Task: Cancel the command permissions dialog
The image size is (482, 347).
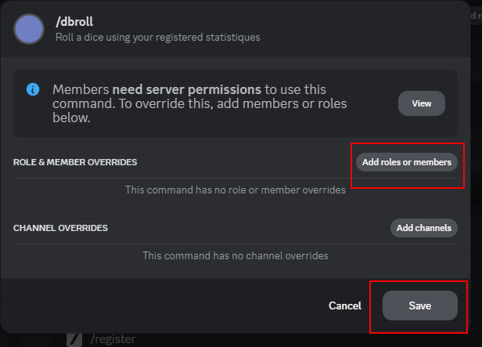Action: pyautogui.click(x=344, y=305)
